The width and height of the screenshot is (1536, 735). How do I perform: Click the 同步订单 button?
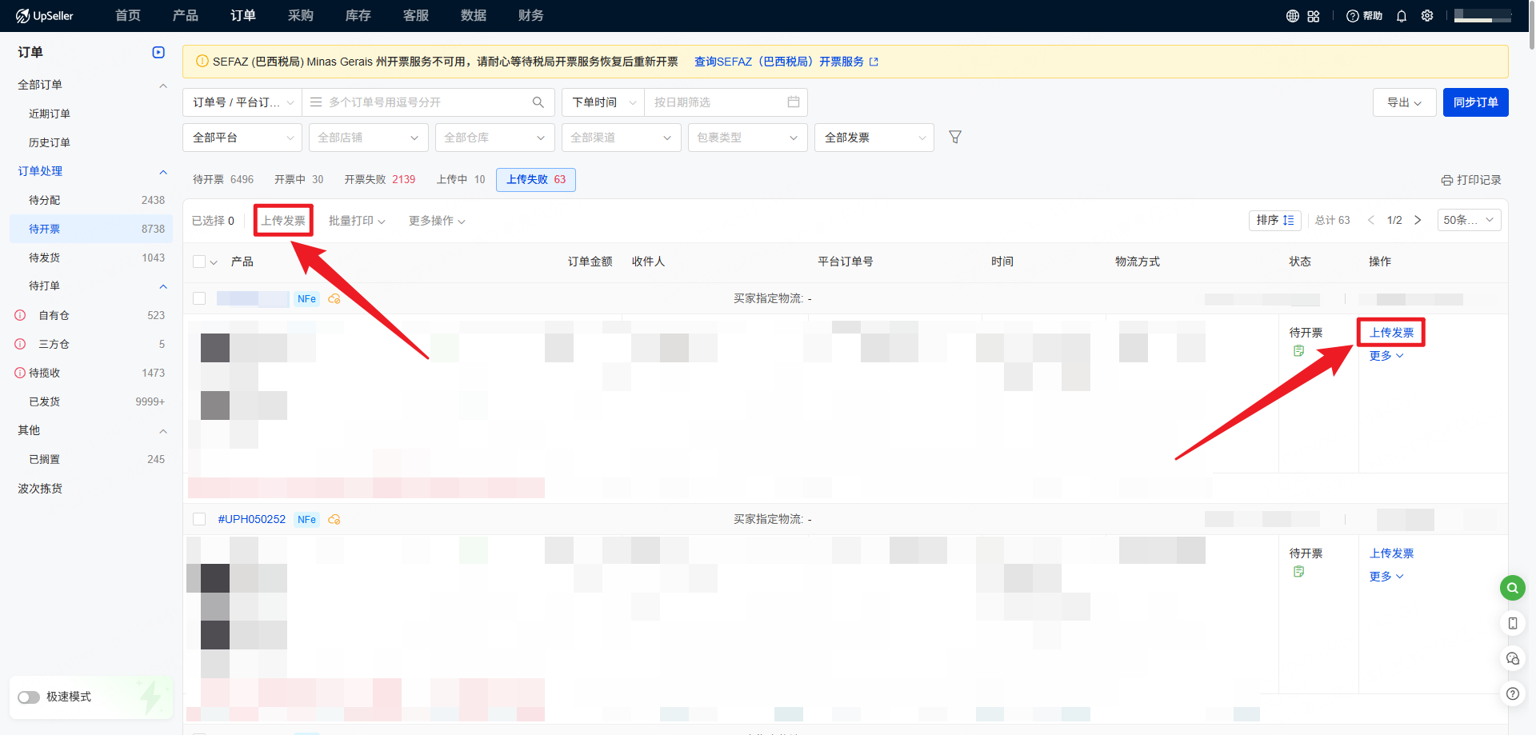coord(1475,102)
